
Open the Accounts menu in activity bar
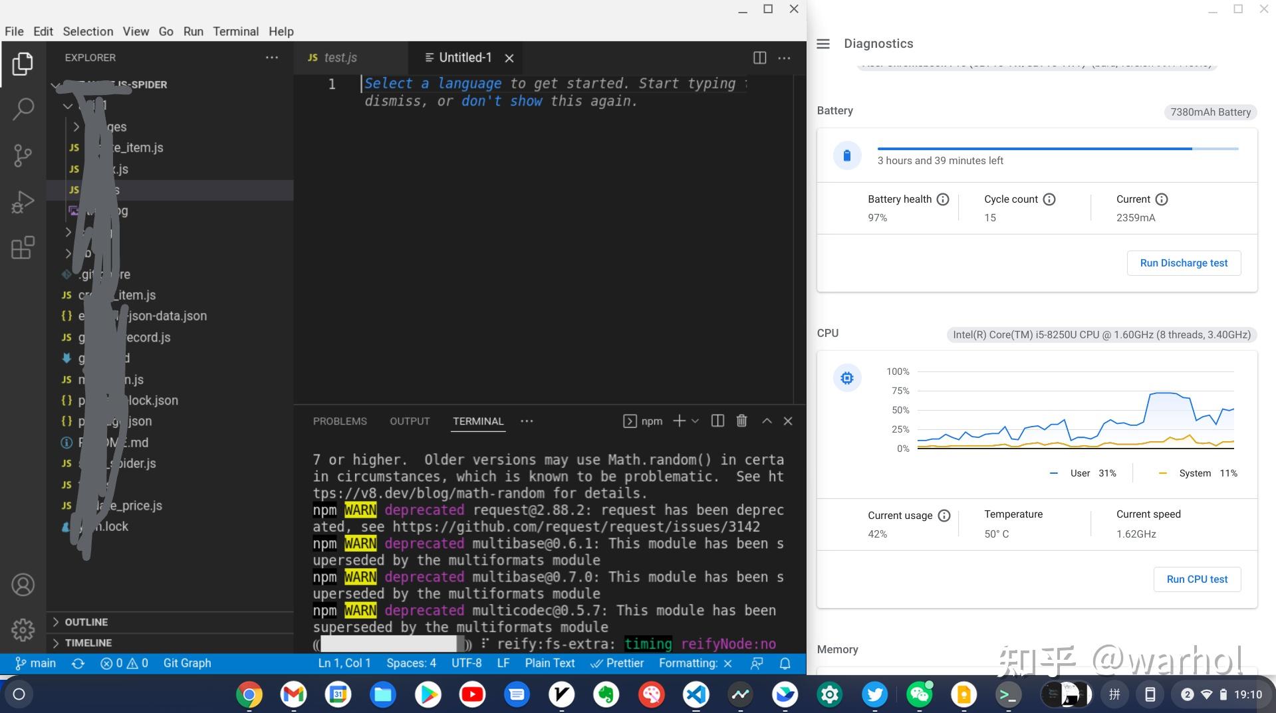tap(23, 585)
